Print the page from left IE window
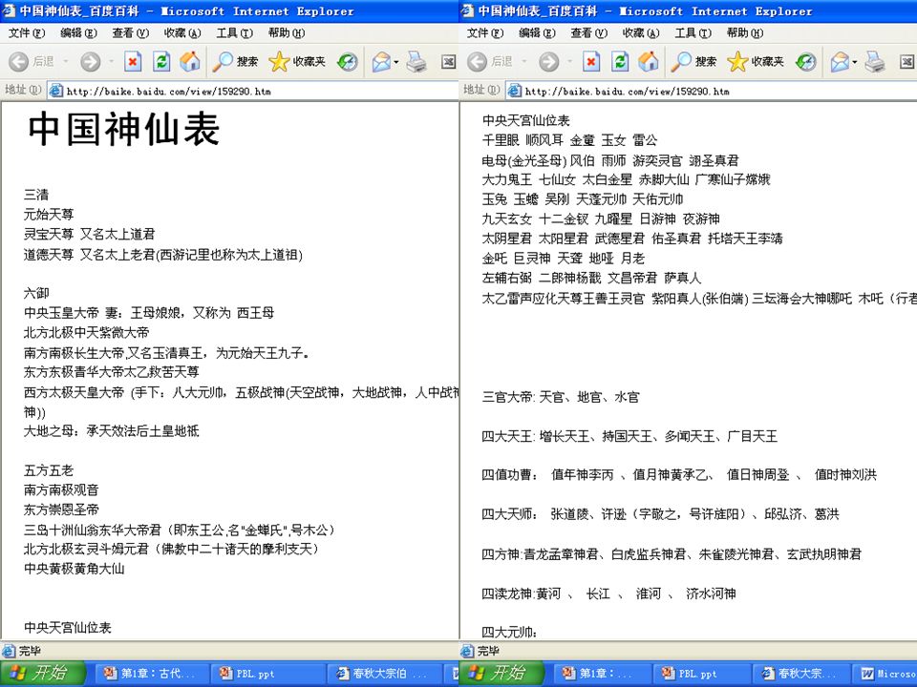Image resolution: width=917 pixels, height=687 pixels. (416, 61)
